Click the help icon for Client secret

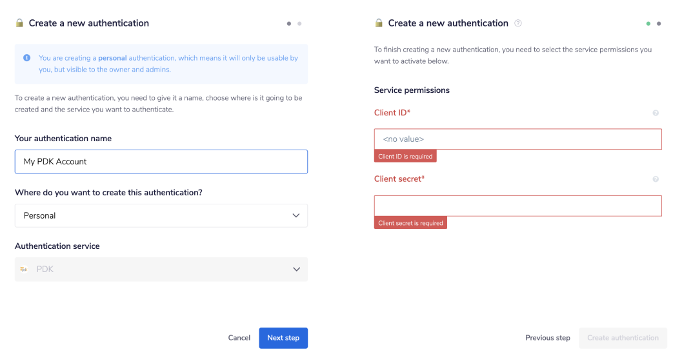(x=656, y=179)
